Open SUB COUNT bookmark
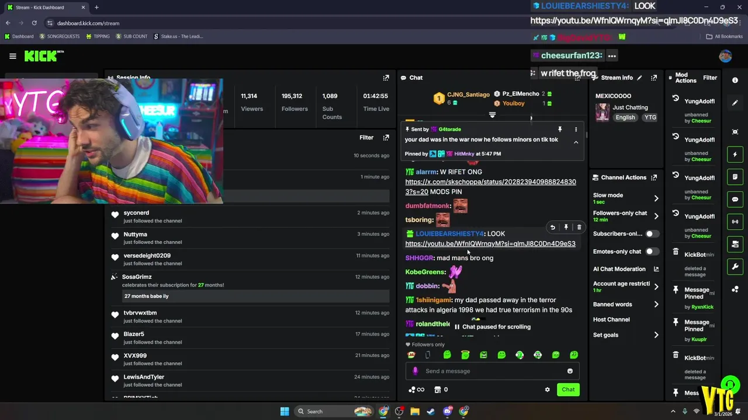This screenshot has width=748, height=420. click(x=131, y=36)
